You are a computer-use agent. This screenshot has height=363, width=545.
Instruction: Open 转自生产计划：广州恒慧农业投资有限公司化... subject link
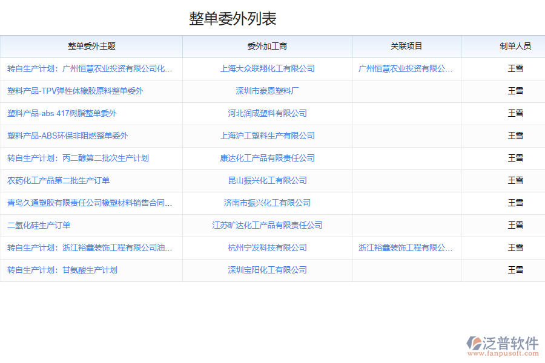coord(92,68)
